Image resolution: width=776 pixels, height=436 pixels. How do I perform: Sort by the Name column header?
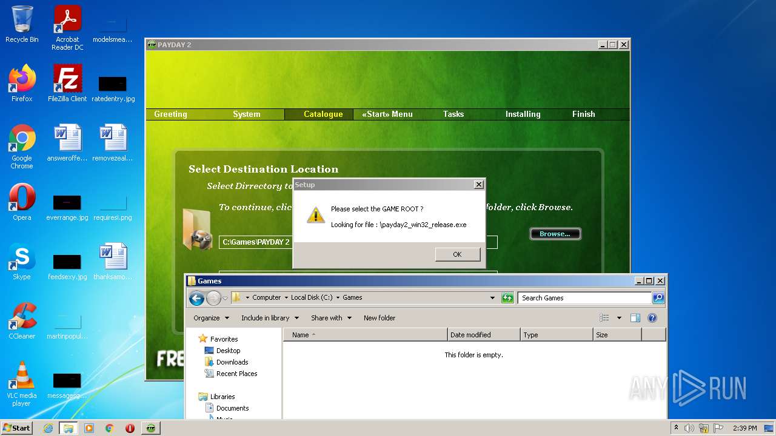tap(366, 335)
